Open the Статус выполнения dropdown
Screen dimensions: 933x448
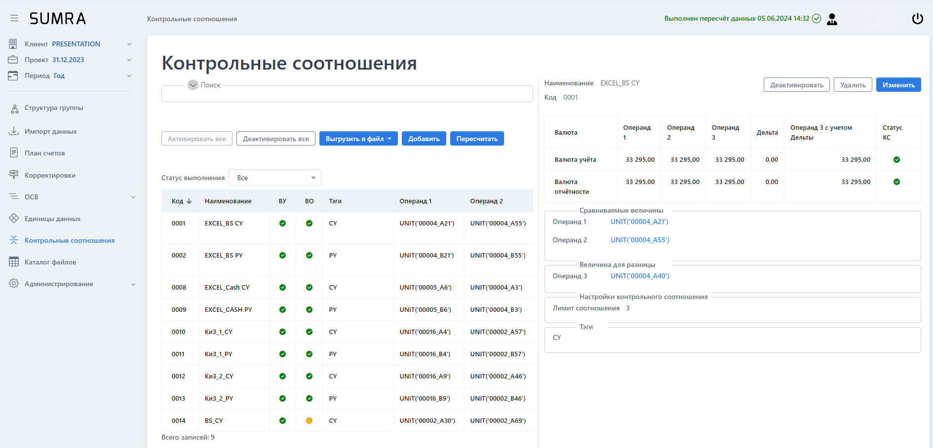[x=274, y=178]
